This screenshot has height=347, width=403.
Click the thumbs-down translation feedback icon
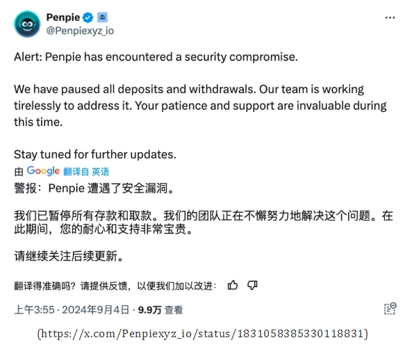click(252, 285)
